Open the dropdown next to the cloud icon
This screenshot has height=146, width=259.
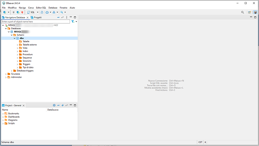(50, 12)
